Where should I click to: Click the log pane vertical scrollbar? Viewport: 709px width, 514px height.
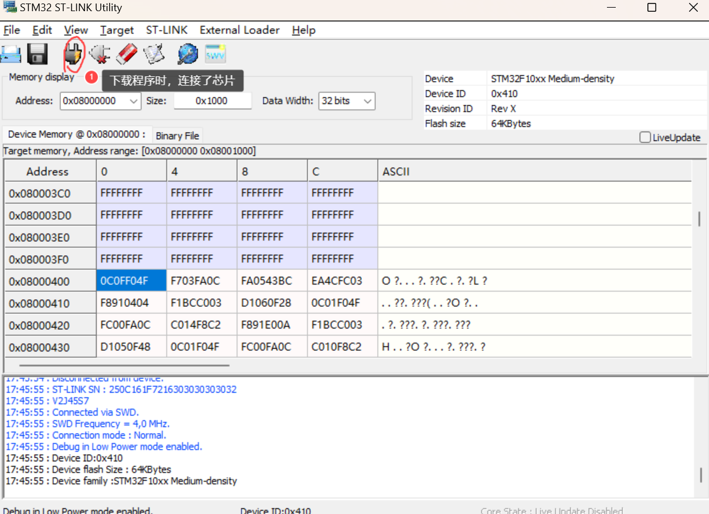coord(700,475)
